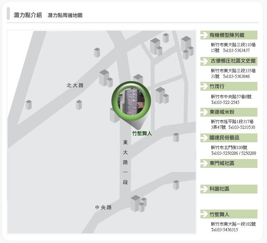Click address 新竹市東大路三段335巷

(233, 70)
